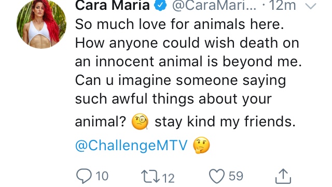This screenshot has height=187, width=332.
Task: Open Cara Maria's profile picture
Action: coord(41,24)
